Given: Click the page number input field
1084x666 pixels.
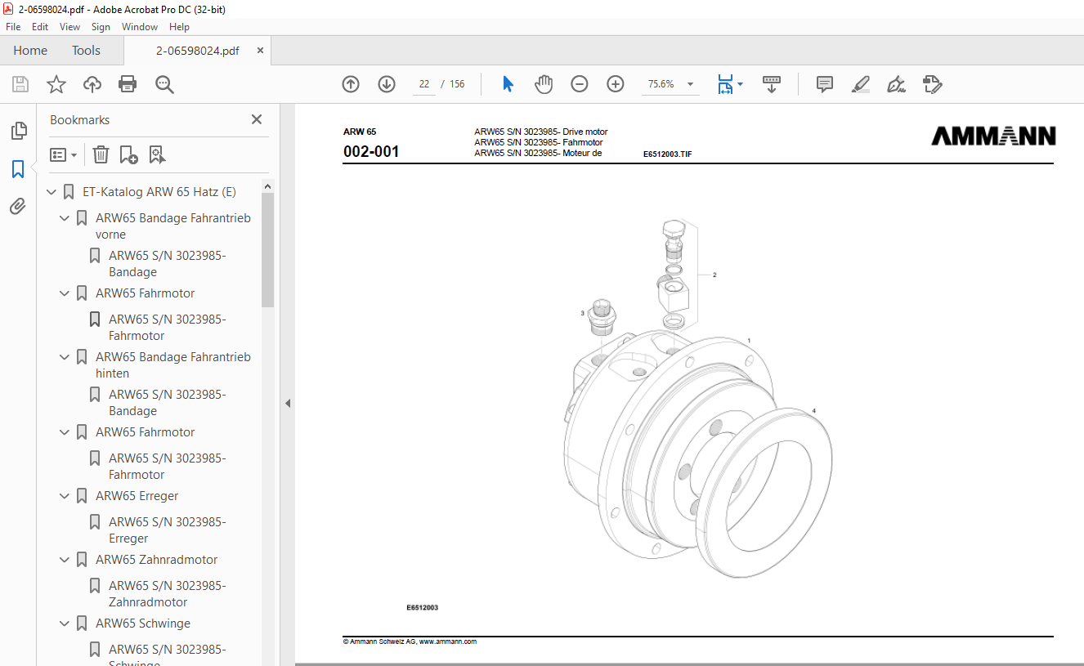Looking at the screenshot, I should pos(423,84).
